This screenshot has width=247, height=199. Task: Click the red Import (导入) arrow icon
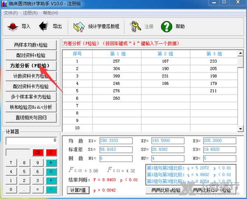click(13, 26)
